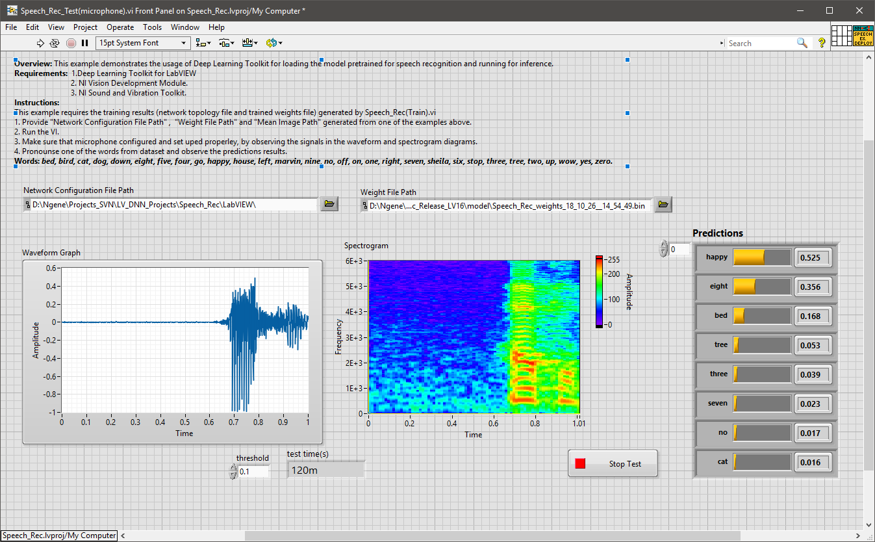Open the context help question mark
The image size is (875, 542).
coord(822,43)
